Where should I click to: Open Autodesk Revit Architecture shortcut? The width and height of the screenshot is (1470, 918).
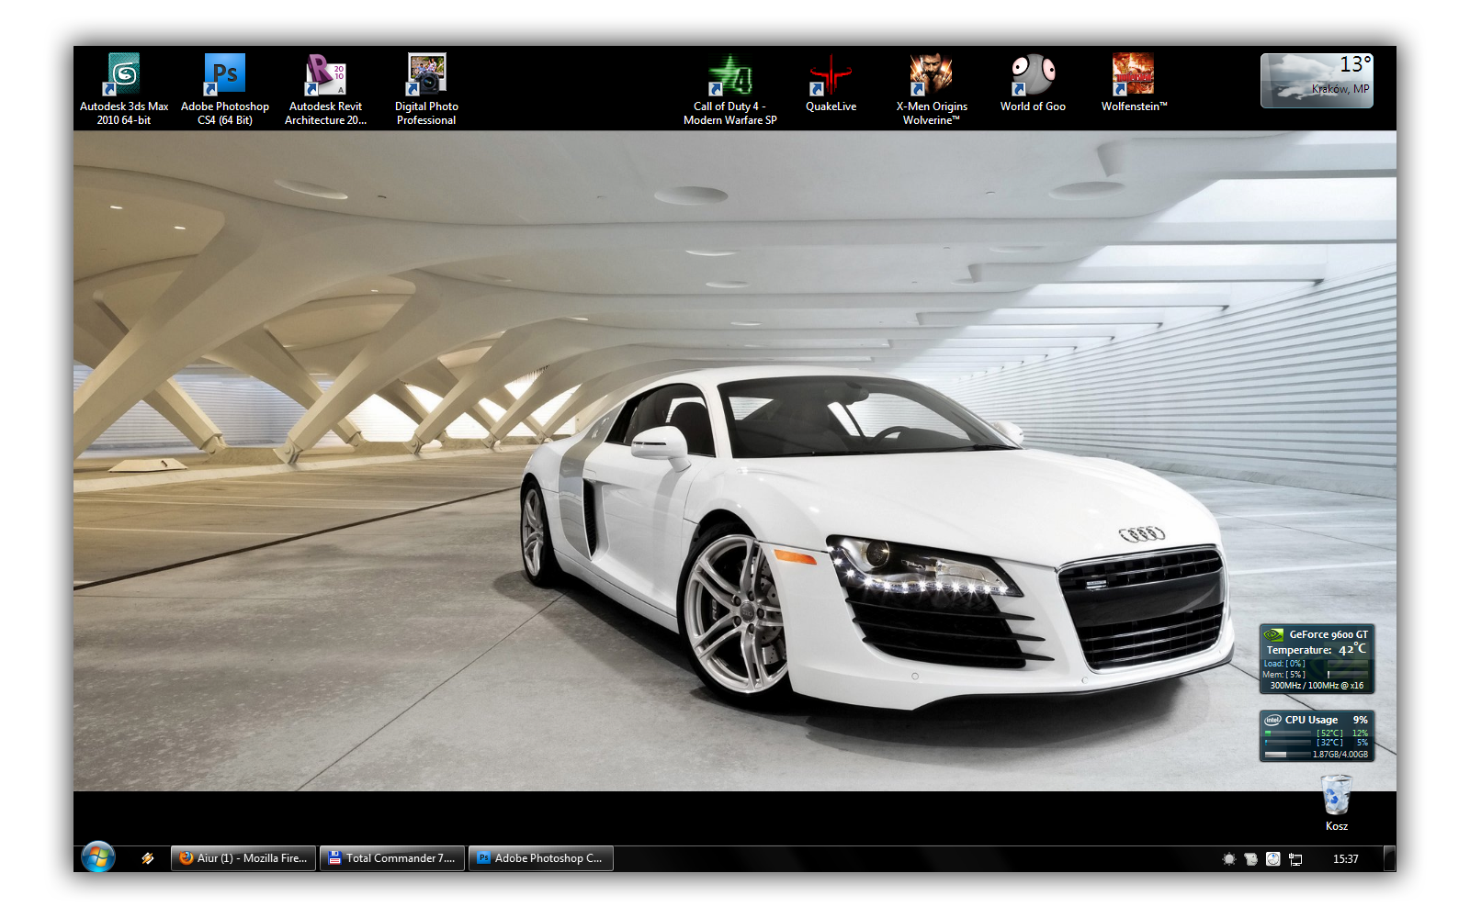click(325, 76)
